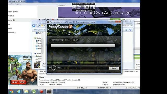Click the Add Torrent from URL link icon

[x=43, y=20]
